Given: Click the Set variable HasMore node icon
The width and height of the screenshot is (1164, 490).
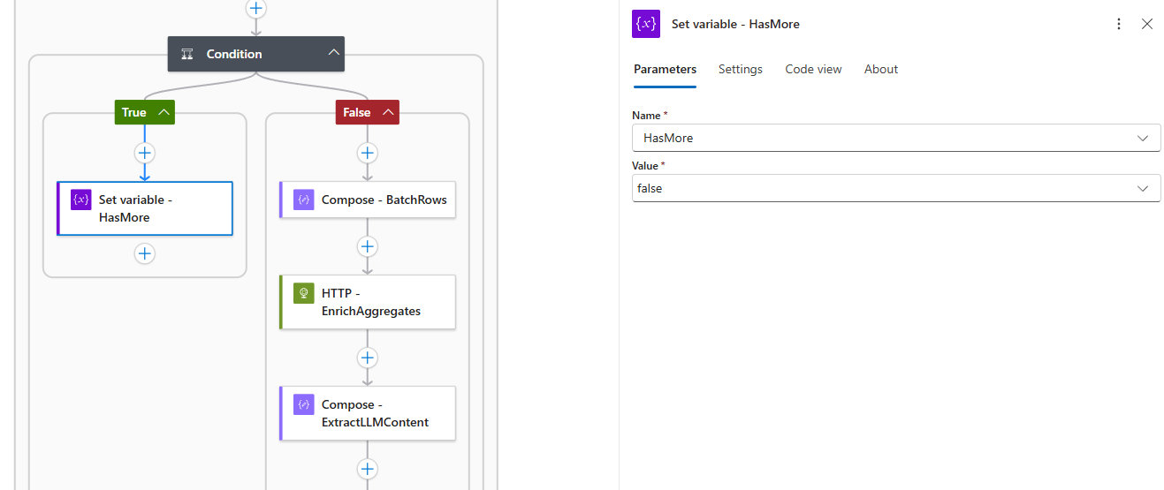Looking at the screenshot, I should [81, 200].
